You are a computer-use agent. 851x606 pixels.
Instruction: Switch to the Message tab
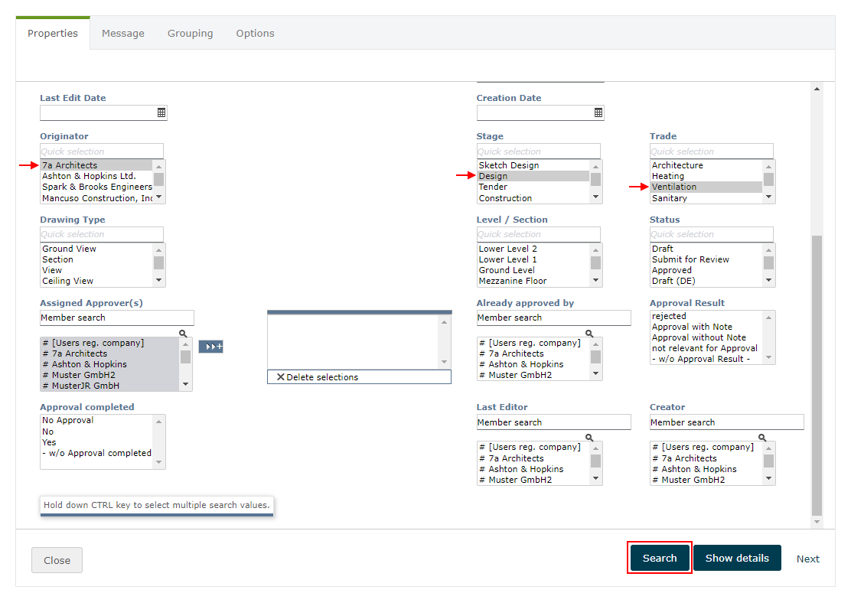pos(123,34)
